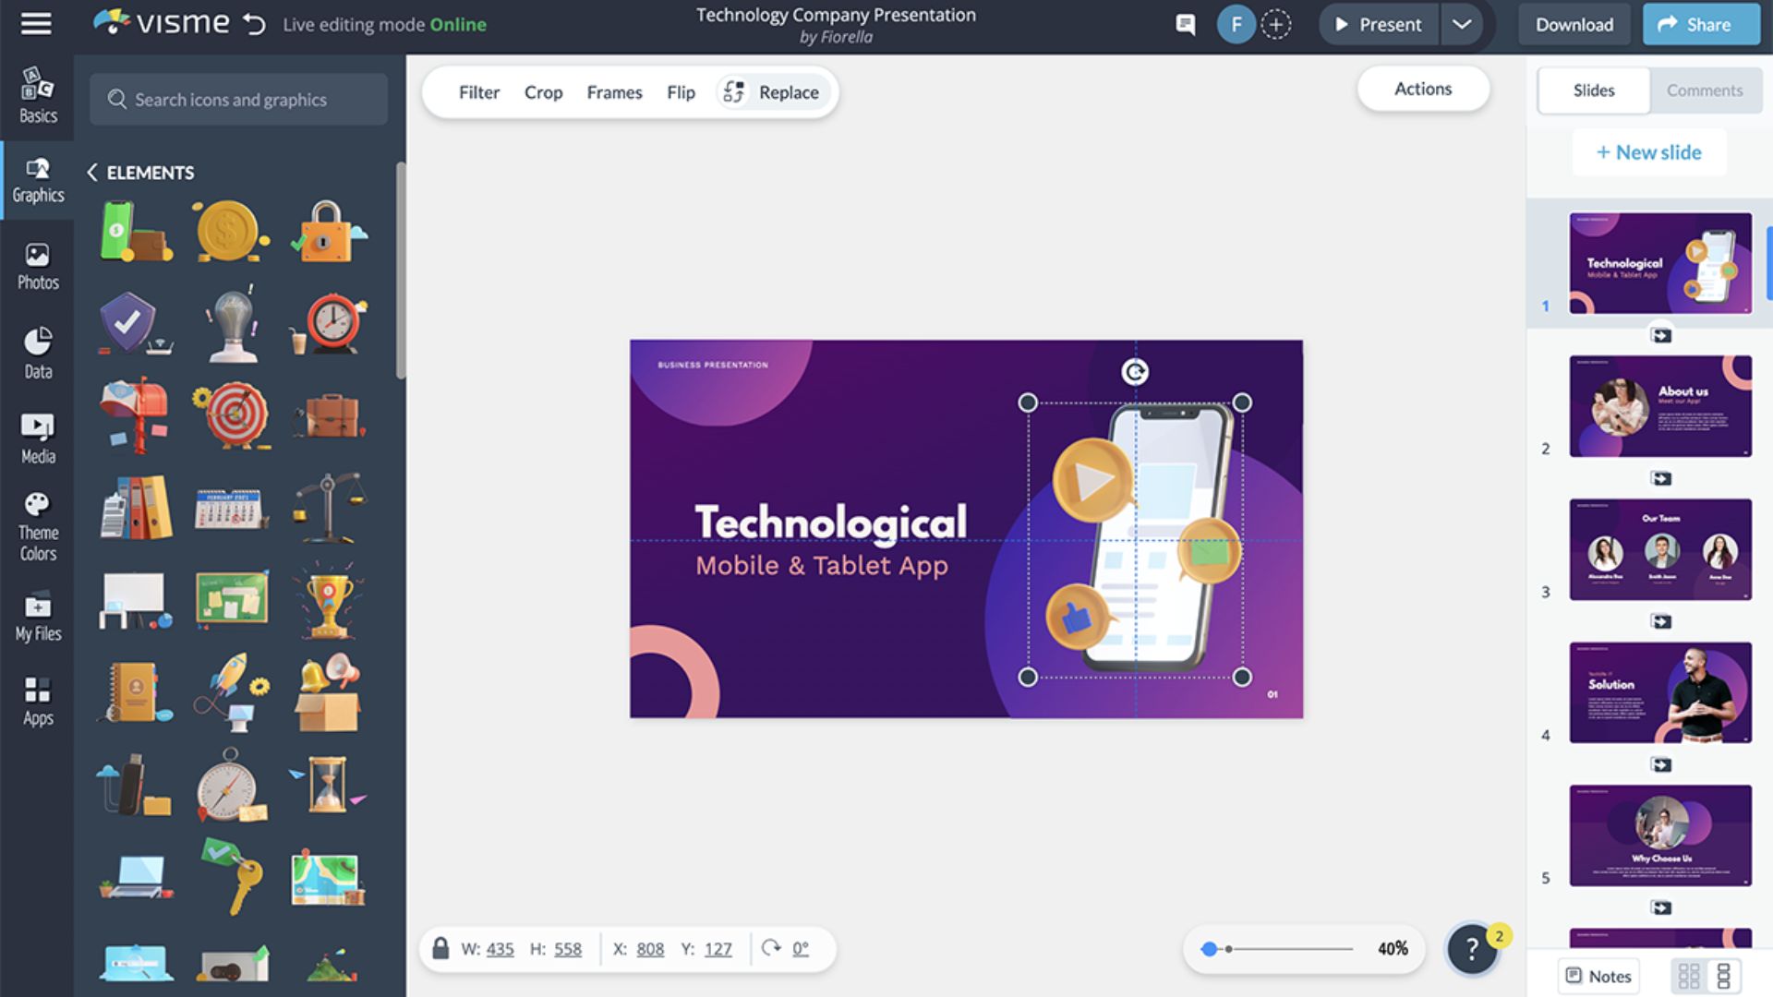Open the Filter options

point(478,92)
